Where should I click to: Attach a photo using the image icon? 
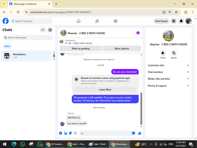pos(65,133)
